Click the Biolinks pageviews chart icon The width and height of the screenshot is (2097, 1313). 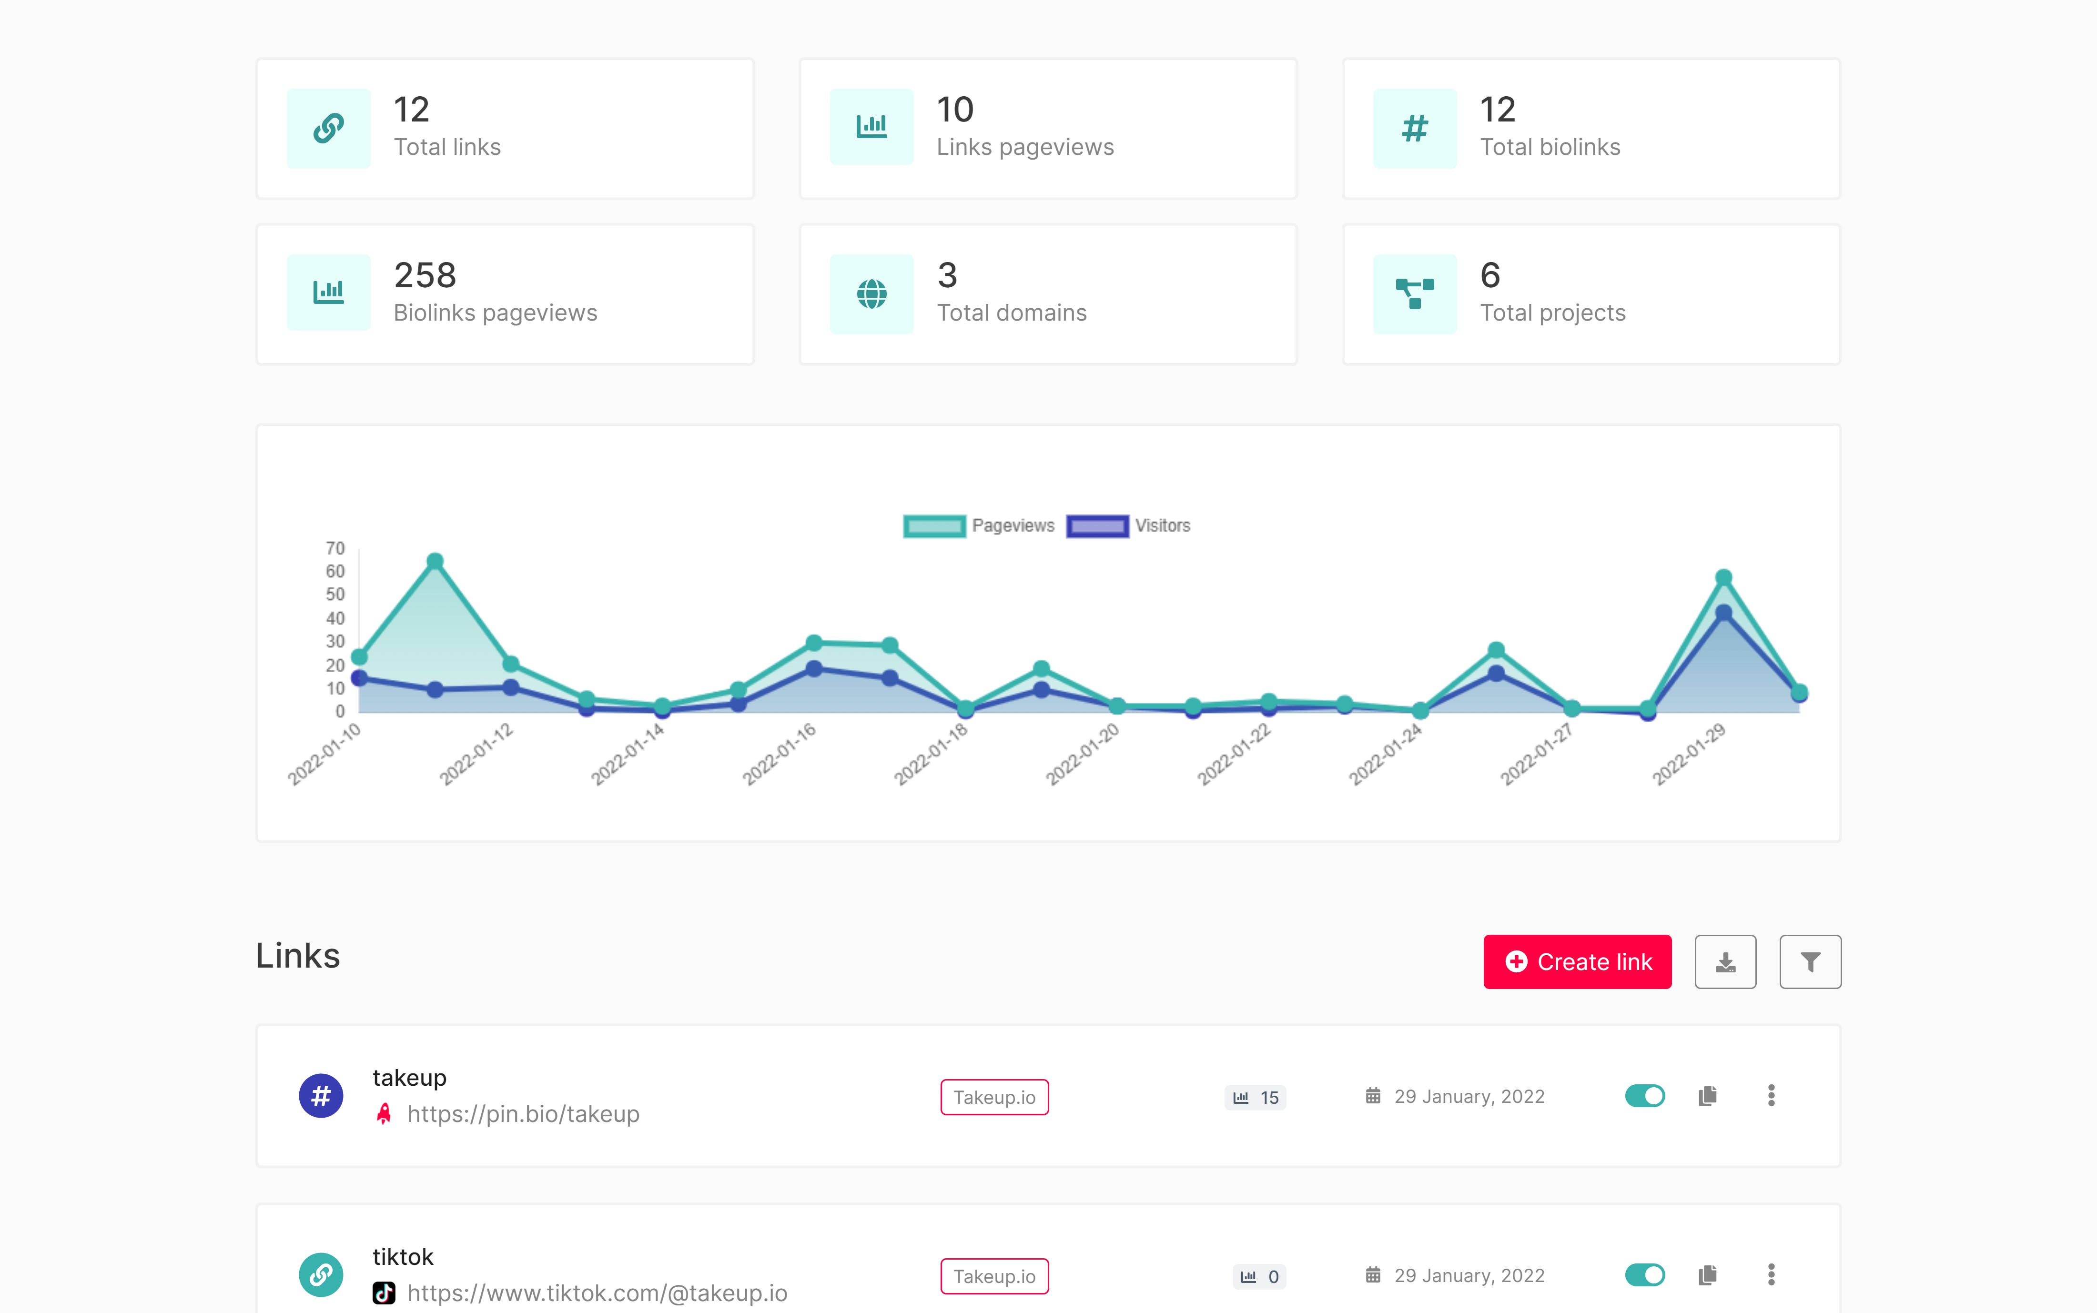click(328, 293)
